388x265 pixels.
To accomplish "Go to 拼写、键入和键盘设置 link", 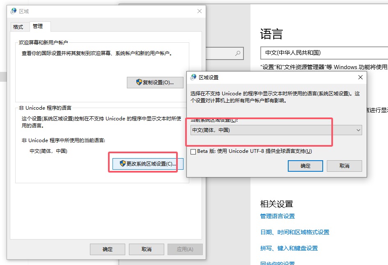I will click(289, 248).
